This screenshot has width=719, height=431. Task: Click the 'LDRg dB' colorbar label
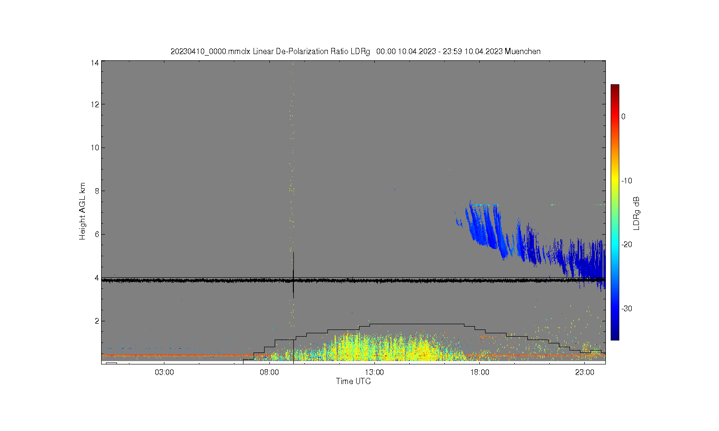(637, 213)
